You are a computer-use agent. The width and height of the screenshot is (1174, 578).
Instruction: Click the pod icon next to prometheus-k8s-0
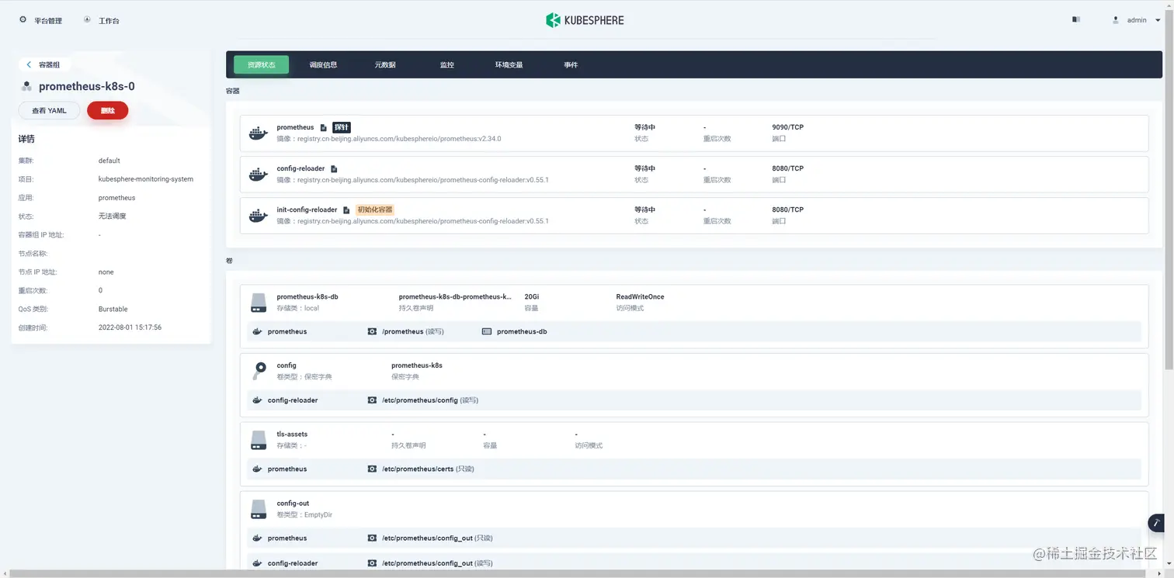[26, 87]
